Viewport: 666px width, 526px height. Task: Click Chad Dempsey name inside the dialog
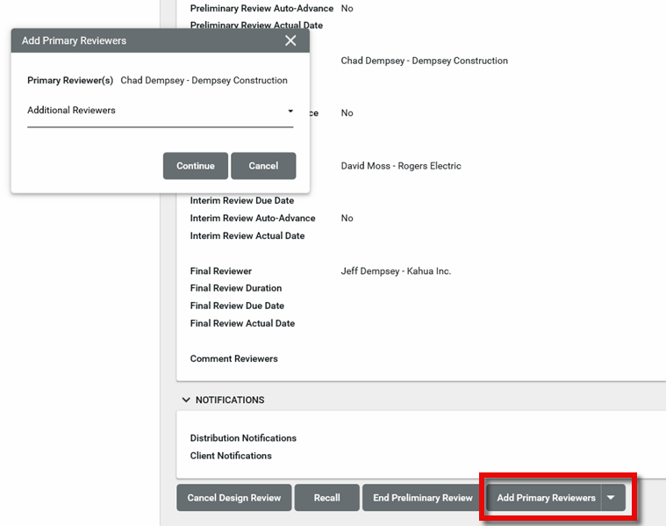(x=204, y=80)
